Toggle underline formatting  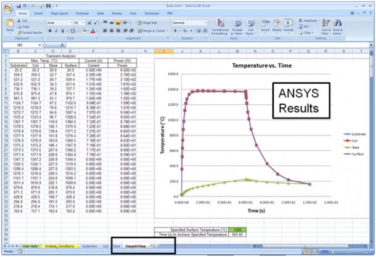click(63, 31)
